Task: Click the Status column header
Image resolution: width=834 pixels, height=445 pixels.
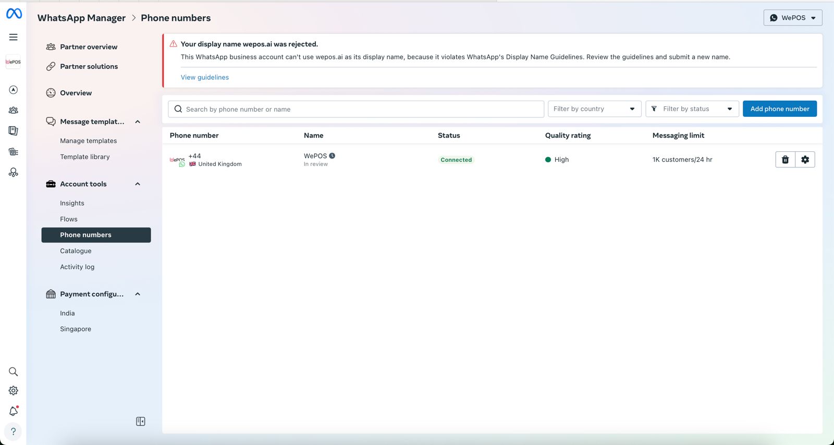Action: tap(449, 135)
